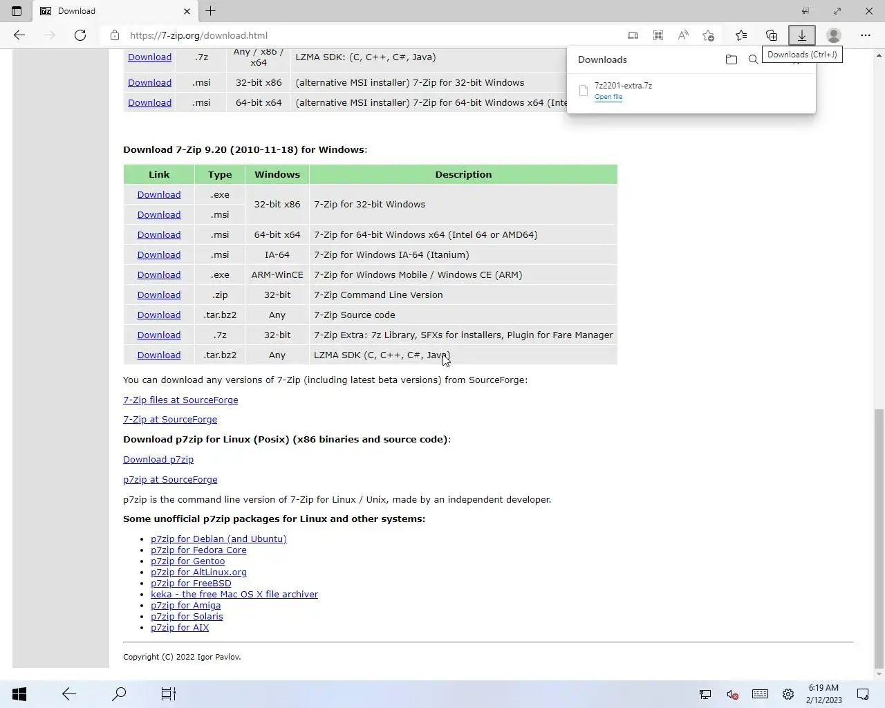The image size is (885, 708).
Task: Send this page to your devices
Action: 633,35
